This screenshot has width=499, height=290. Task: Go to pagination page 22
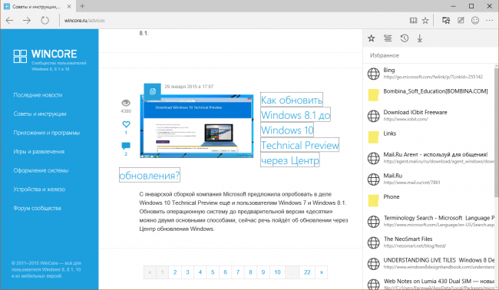[307, 272]
